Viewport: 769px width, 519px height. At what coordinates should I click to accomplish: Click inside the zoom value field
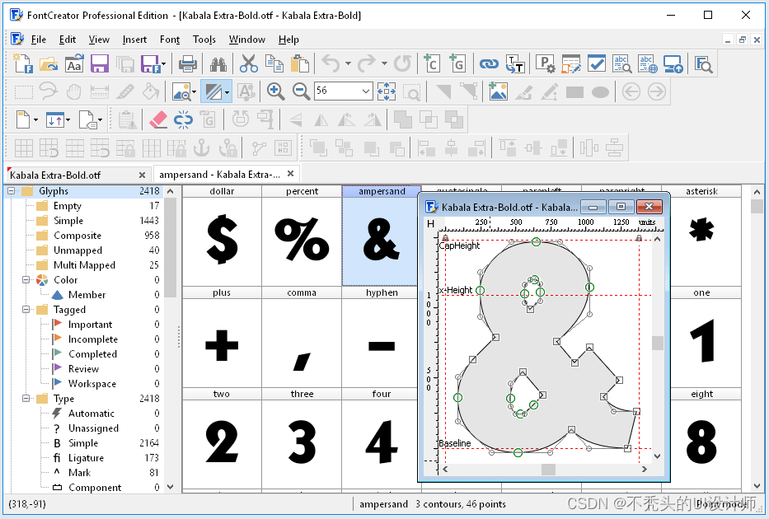tap(337, 91)
